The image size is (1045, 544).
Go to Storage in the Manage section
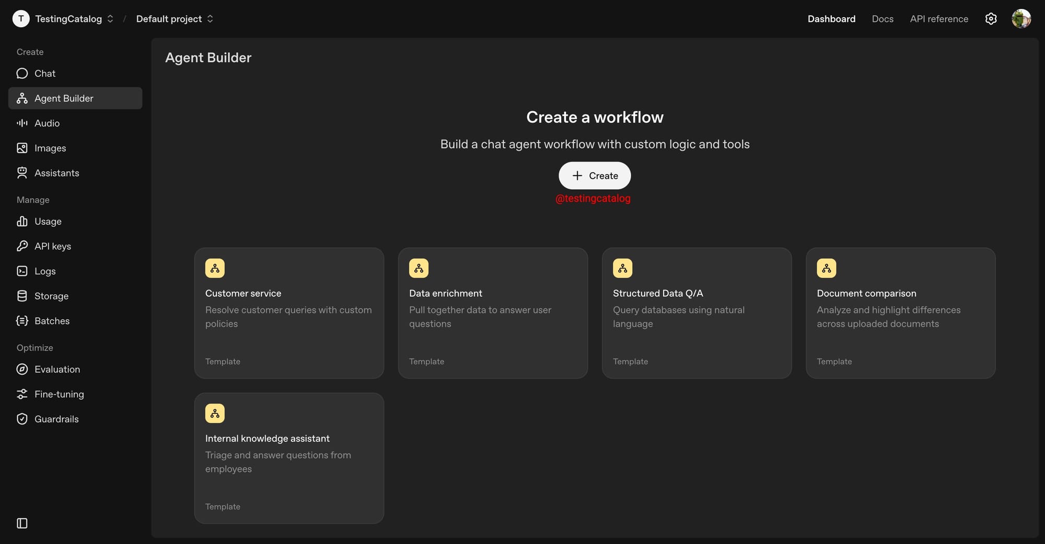(51, 296)
